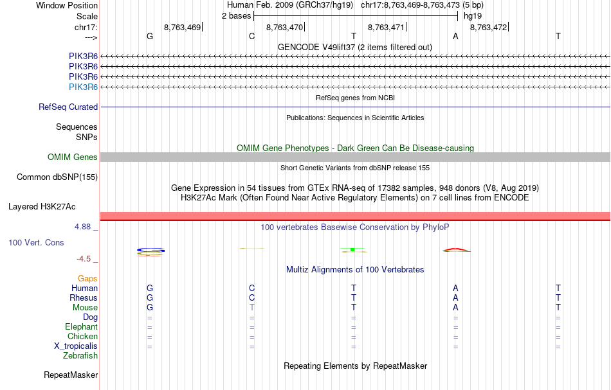The image size is (611, 390).
Task: Open Short Genetic Variants from dbSNP title
Action: [355, 168]
